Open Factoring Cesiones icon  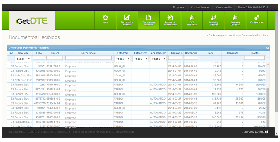pos(235,17)
